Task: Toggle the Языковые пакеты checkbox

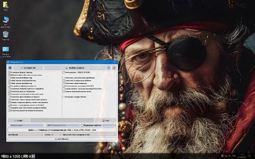Action: pyautogui.click(x=82, y=125)
